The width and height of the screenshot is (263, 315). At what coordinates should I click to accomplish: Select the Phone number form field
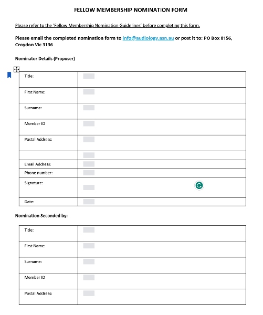(x=89, y=173)
